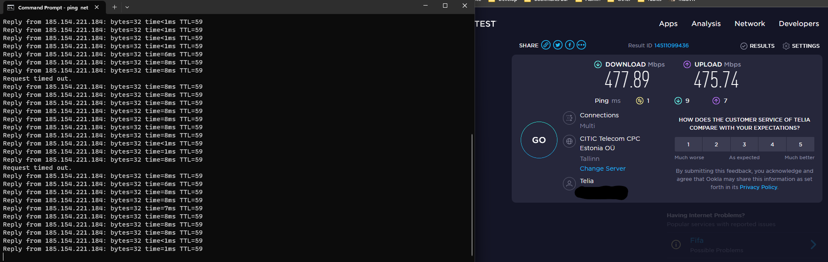Expand the Fifa row chevron arrow

[x=813, y=245]
